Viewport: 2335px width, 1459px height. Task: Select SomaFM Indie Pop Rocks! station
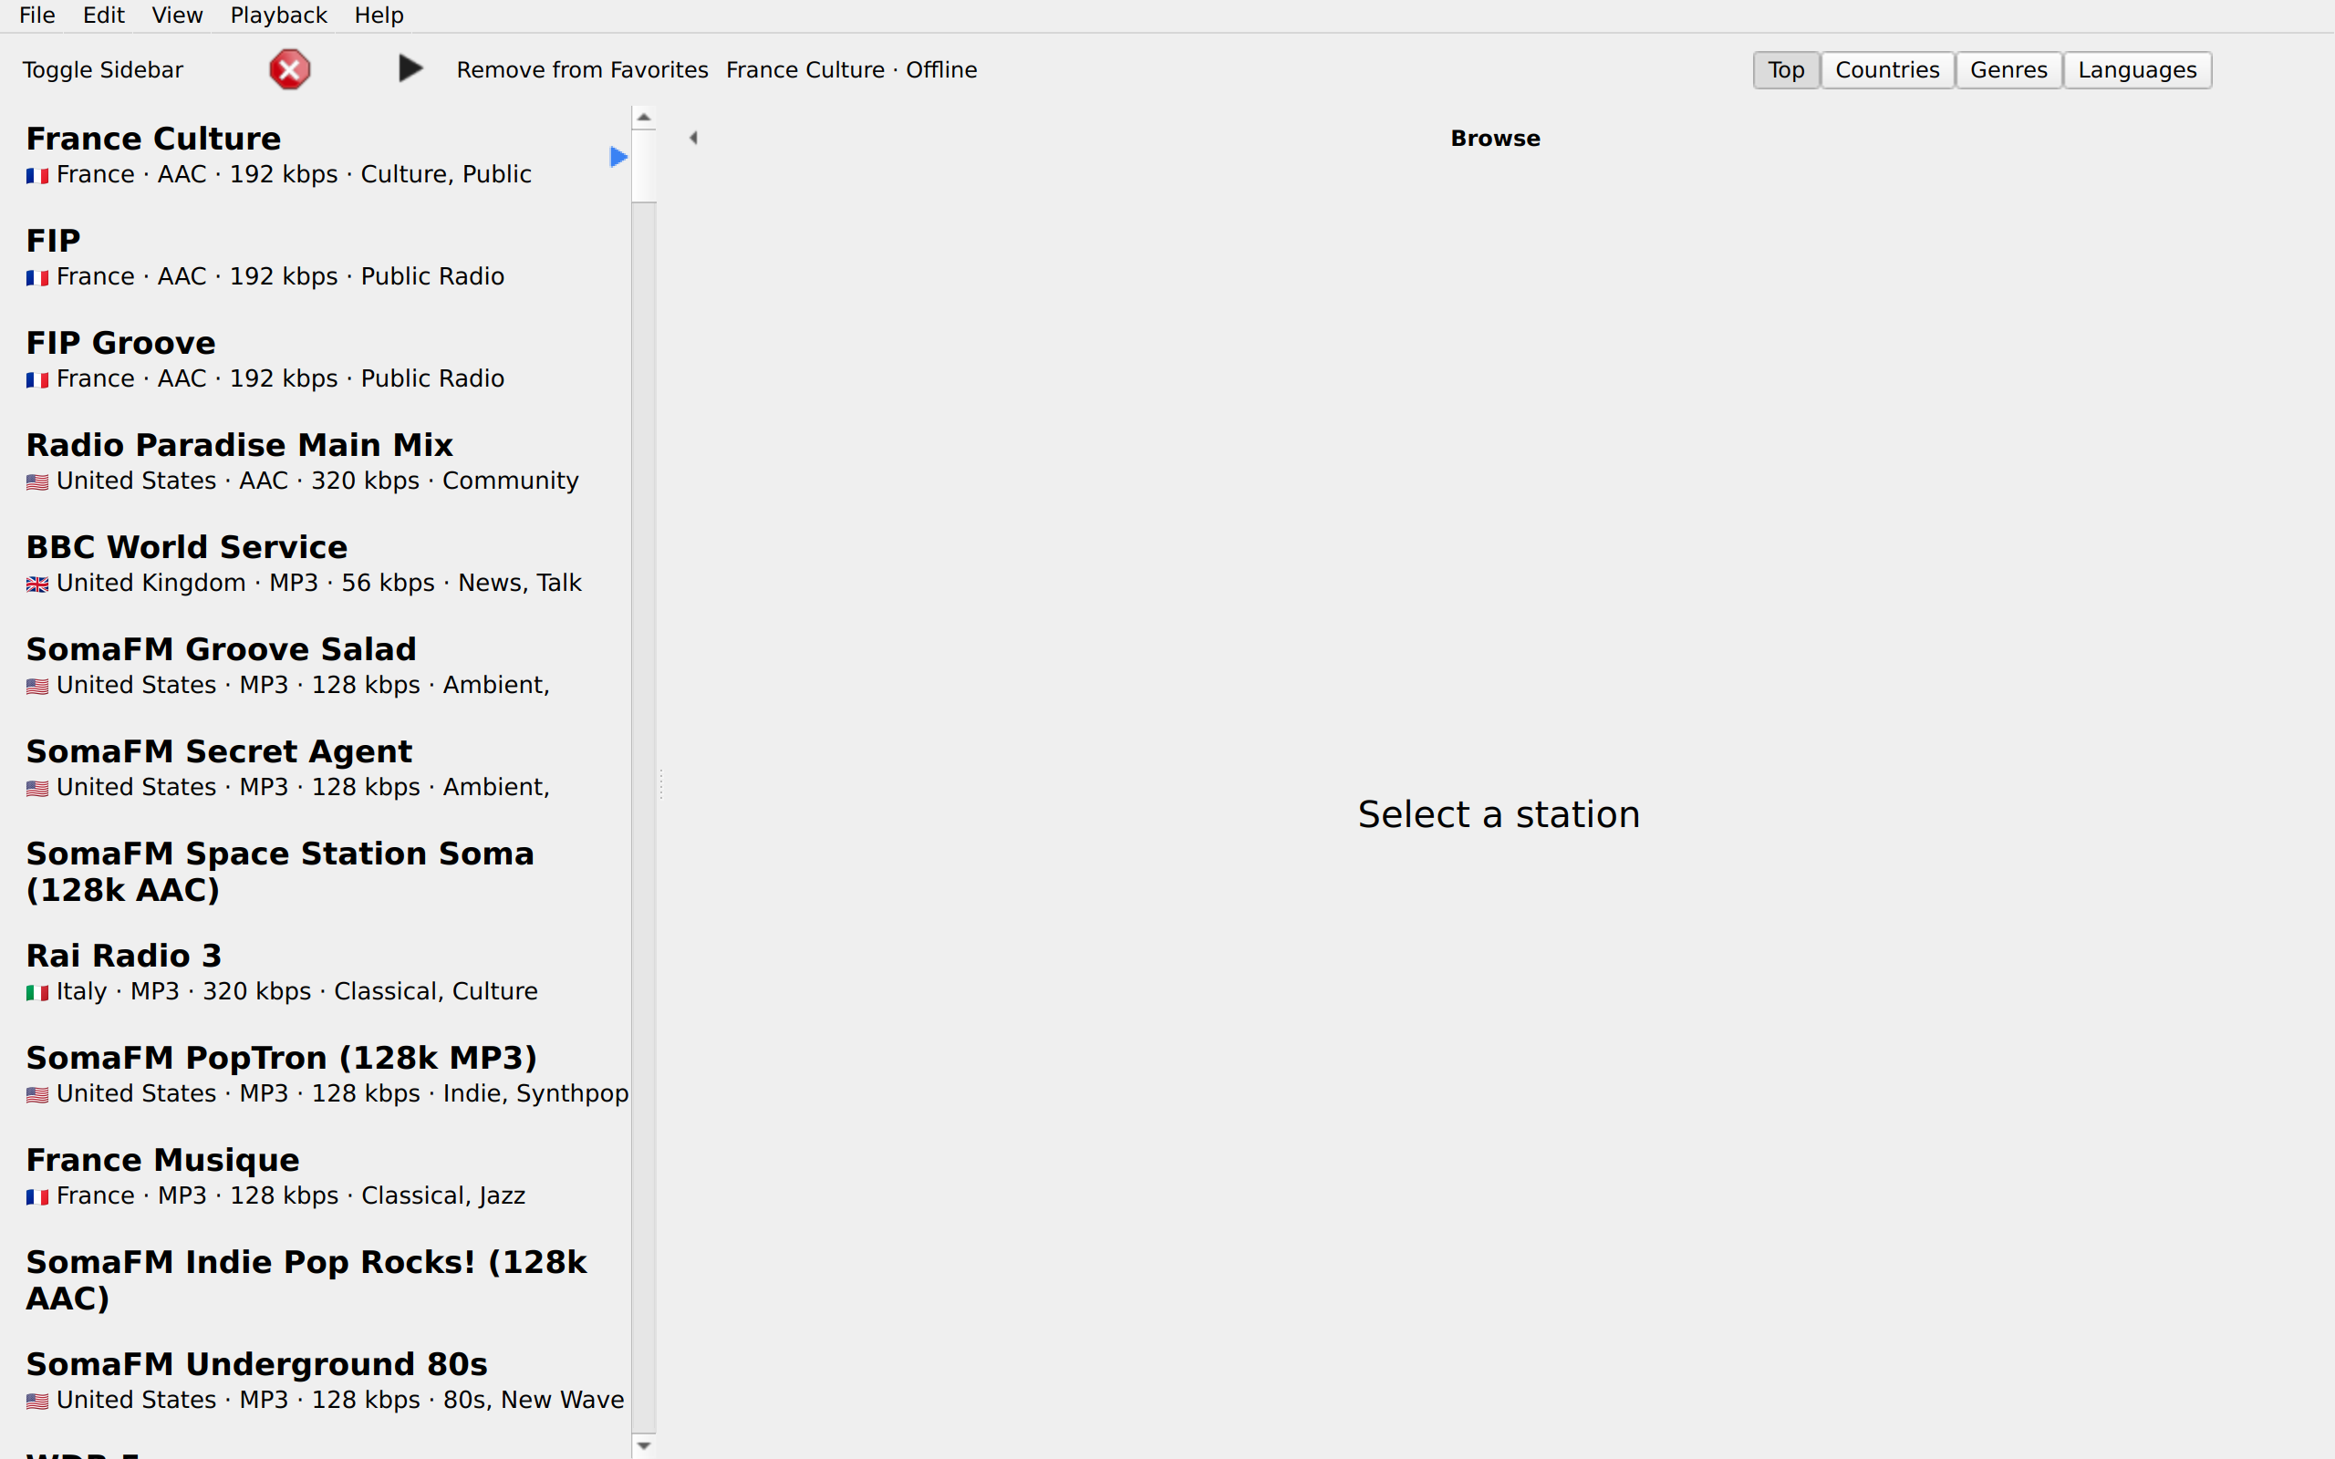coord(316,1280)
